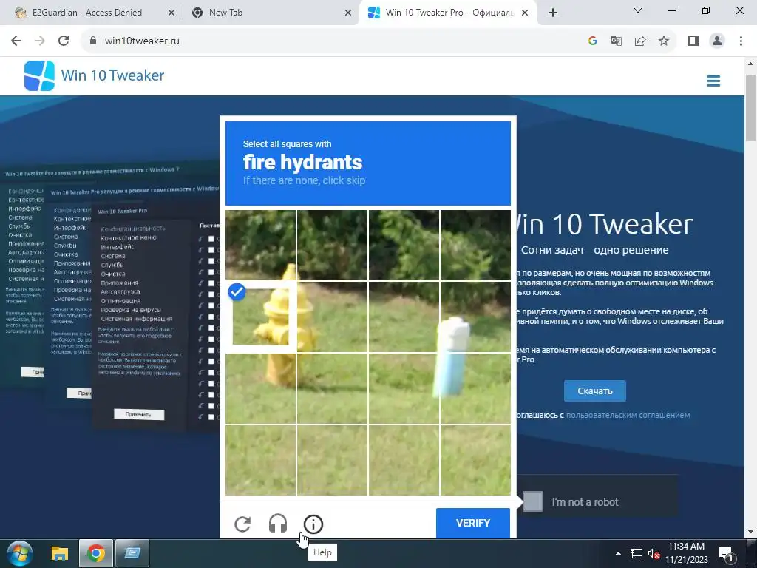
Task: Open captcha help info icon
Action: [313, 524]
